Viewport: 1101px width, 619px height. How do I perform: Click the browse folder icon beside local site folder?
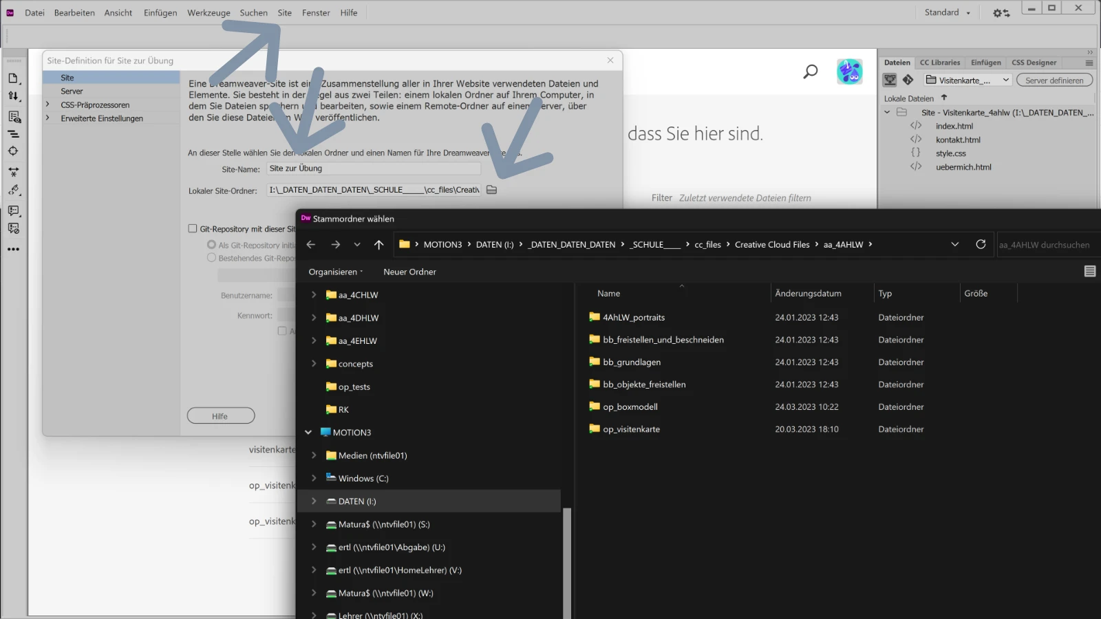(x=491, y=190)
